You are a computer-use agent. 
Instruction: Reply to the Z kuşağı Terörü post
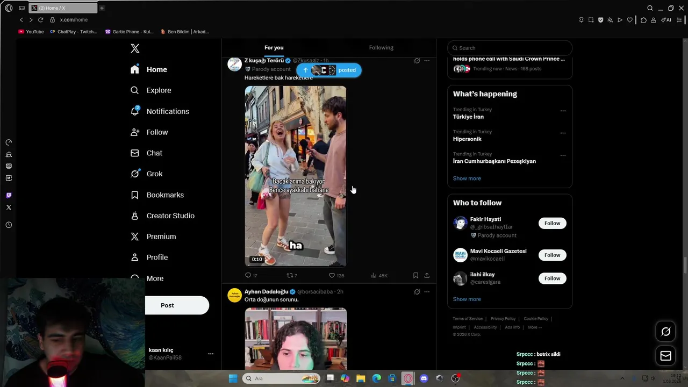[x=250, y=275]
